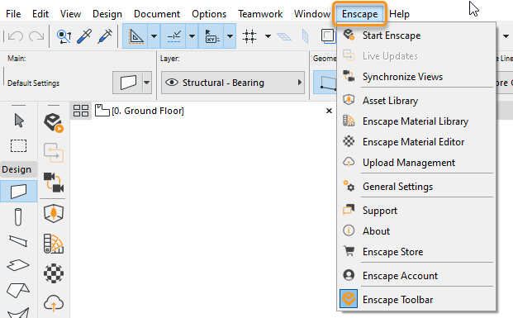Open Material Library icon in Enscape toolbar
This screenshot has height=318, width=513.
(x=54, y=244)
